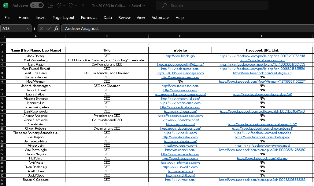Screen dimensions: 314x186
Task: Select the cell containing Bernadette Nixon
Action: (x=36, y=141)
